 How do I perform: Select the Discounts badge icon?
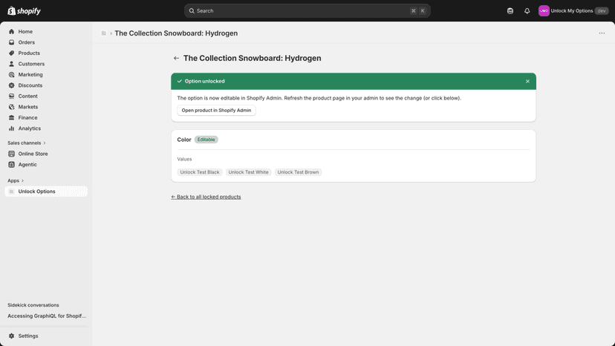(11, 85)
